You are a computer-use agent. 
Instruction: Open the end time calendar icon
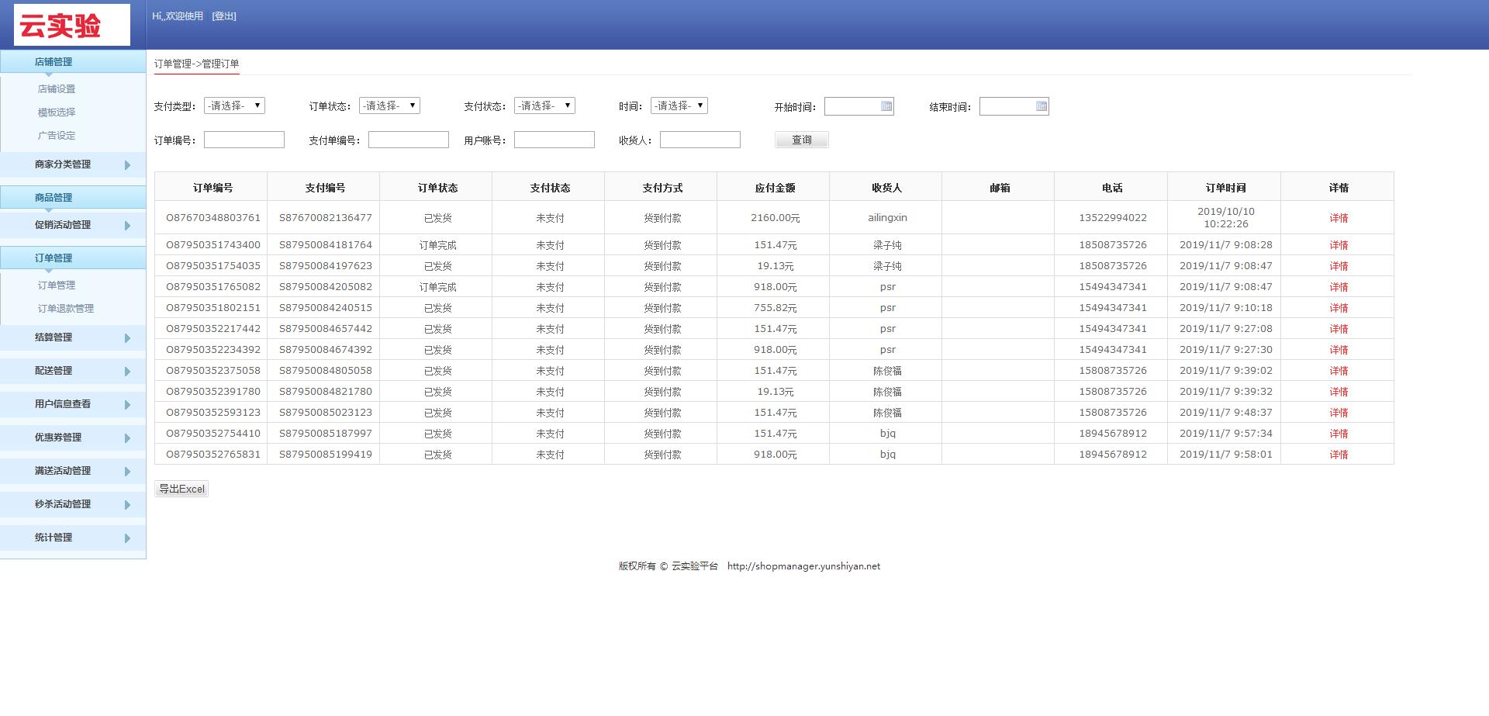point(1041,106)
